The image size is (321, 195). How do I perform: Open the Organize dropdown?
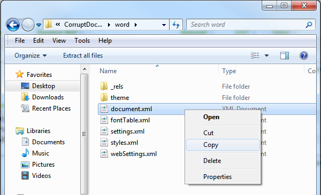pyautogui.click(x=30, y=56)
